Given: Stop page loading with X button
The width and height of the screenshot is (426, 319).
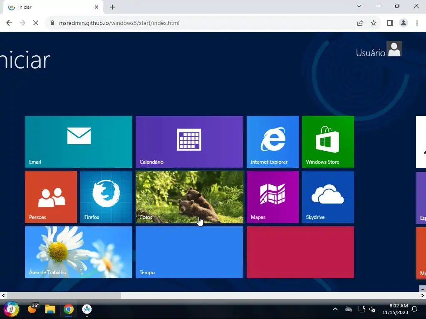Looking at the screenshot, I should tap(36, 23).
